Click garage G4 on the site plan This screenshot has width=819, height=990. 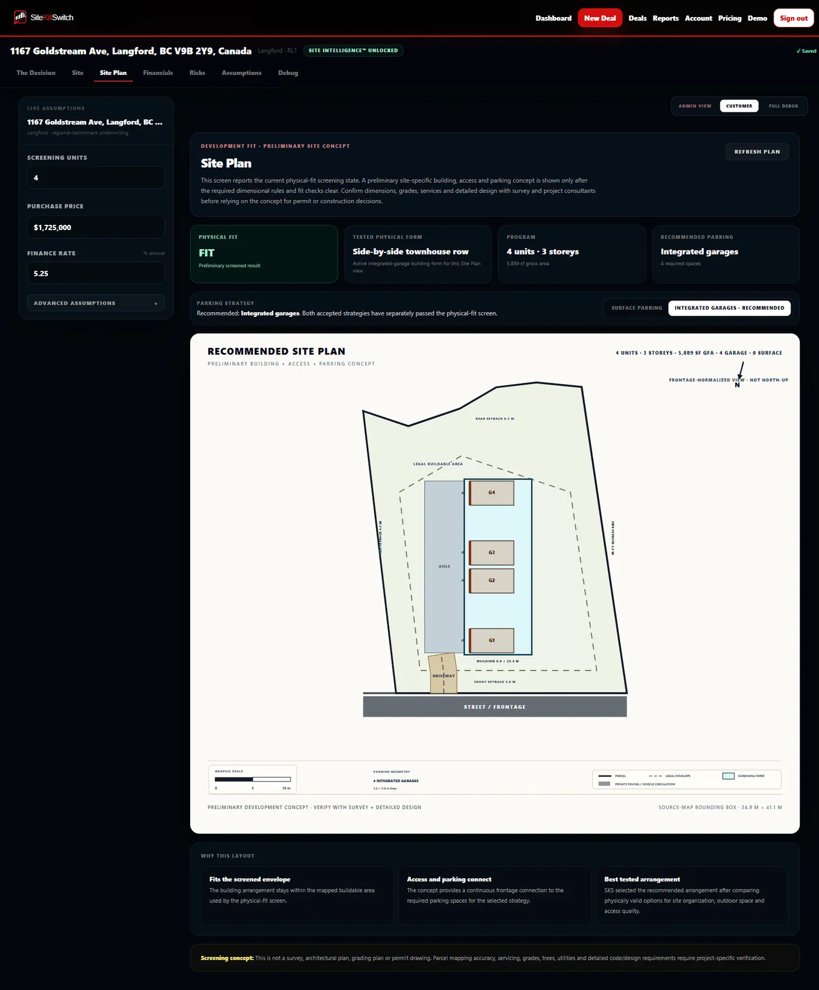(491, 493)
